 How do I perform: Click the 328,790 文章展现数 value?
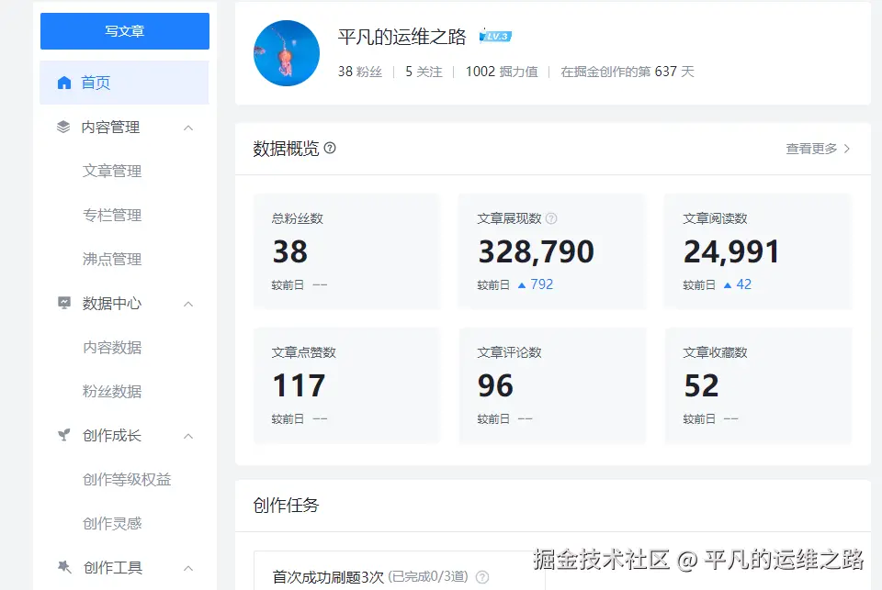tap(536, 251)
